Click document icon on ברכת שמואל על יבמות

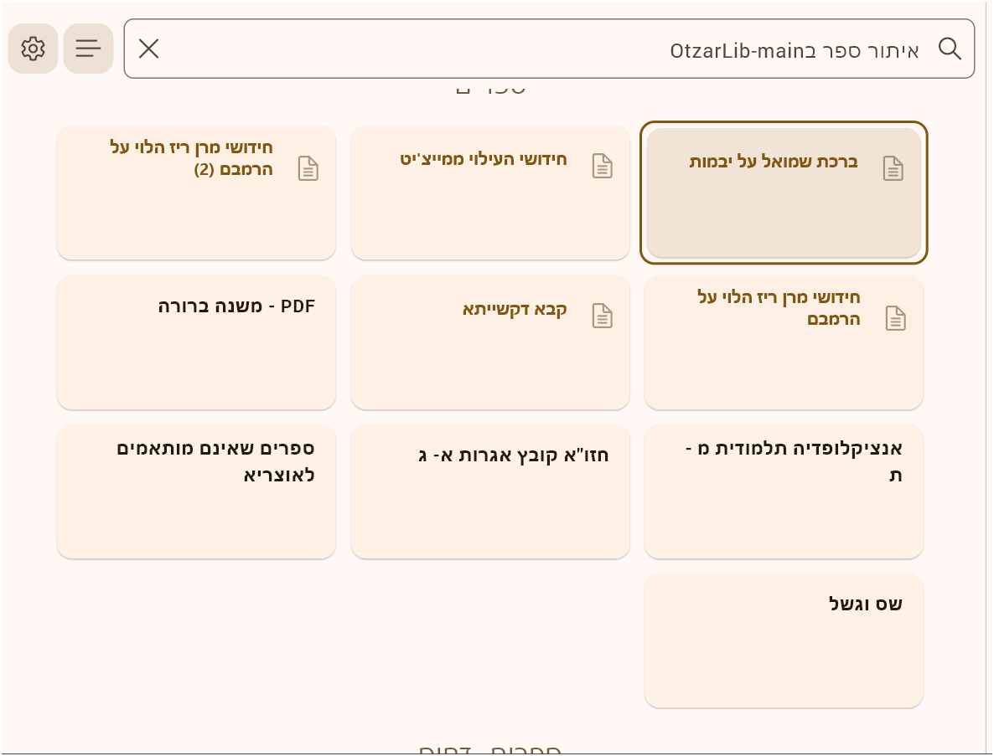click(893, 168)
